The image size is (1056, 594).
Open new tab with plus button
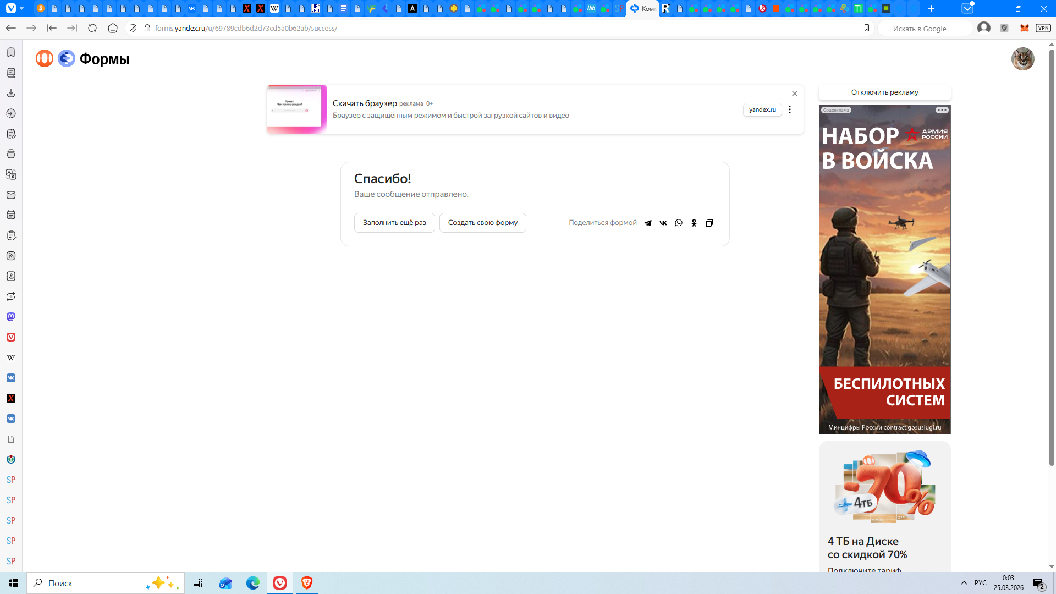coord(931,8)
